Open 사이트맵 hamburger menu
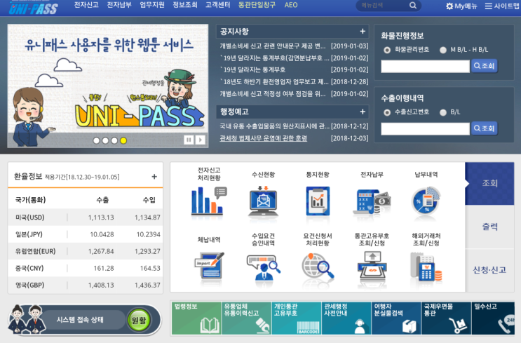The width and height of the screenshot is (521, 343). click(x=502, y=6)
